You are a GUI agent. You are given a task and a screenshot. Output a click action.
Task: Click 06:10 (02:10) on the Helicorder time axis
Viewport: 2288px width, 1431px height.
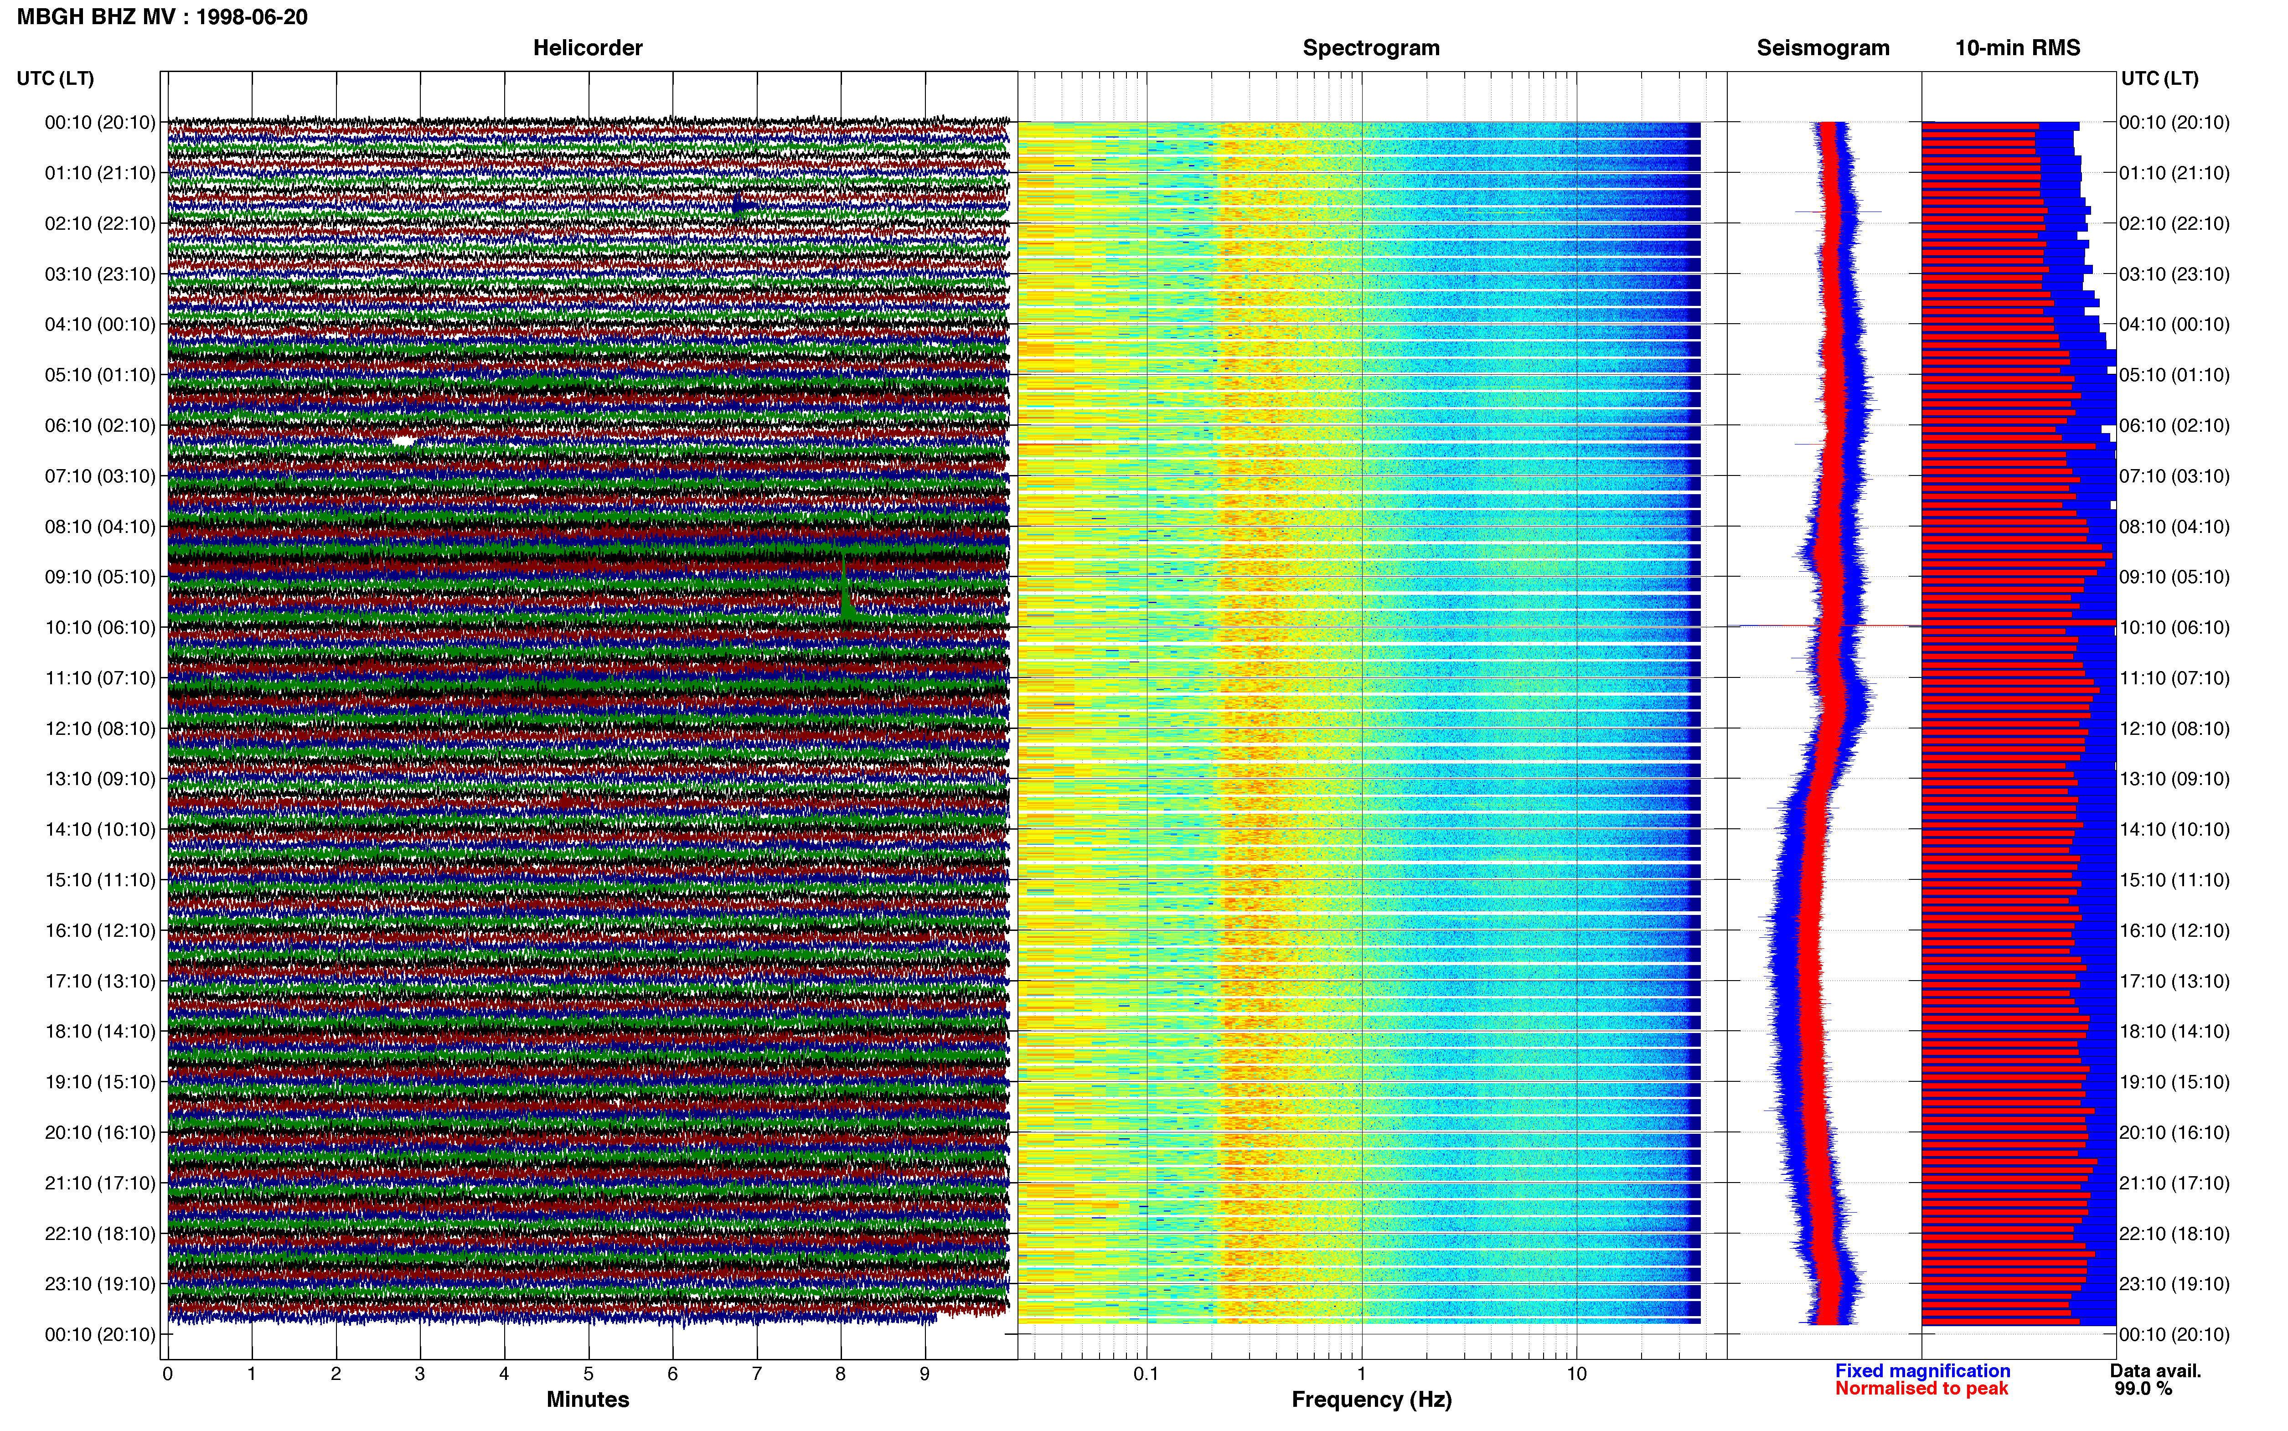click(100, 426)
